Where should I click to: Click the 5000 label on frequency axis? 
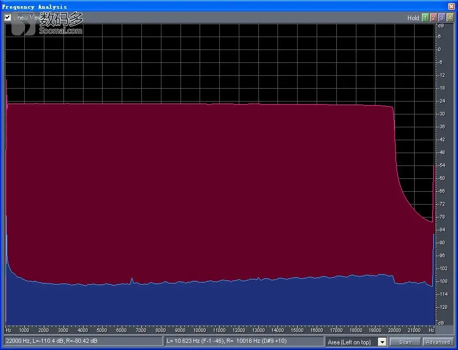[102, 330]
